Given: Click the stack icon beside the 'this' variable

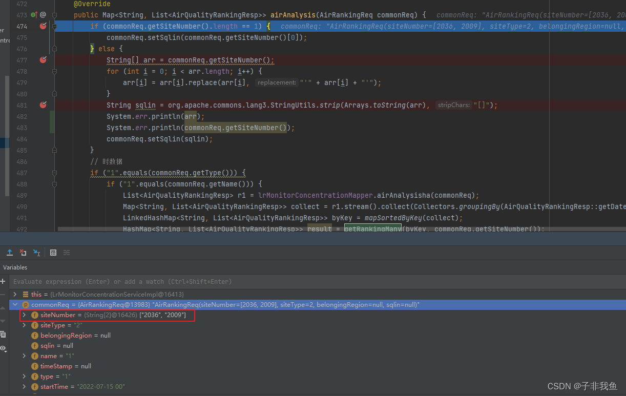Looking at the screenshot, I should (x=26, y=295).
